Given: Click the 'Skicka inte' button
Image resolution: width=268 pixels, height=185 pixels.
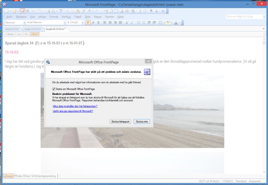Looking at the screenshot, I should click(x=142, y=121).
